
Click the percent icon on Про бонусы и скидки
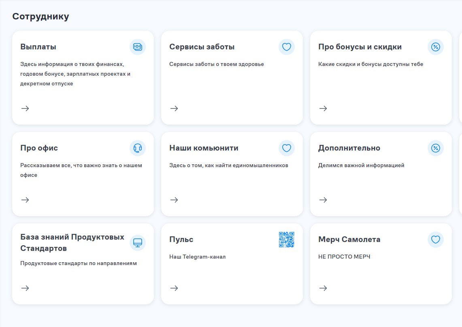pos(436,47)
